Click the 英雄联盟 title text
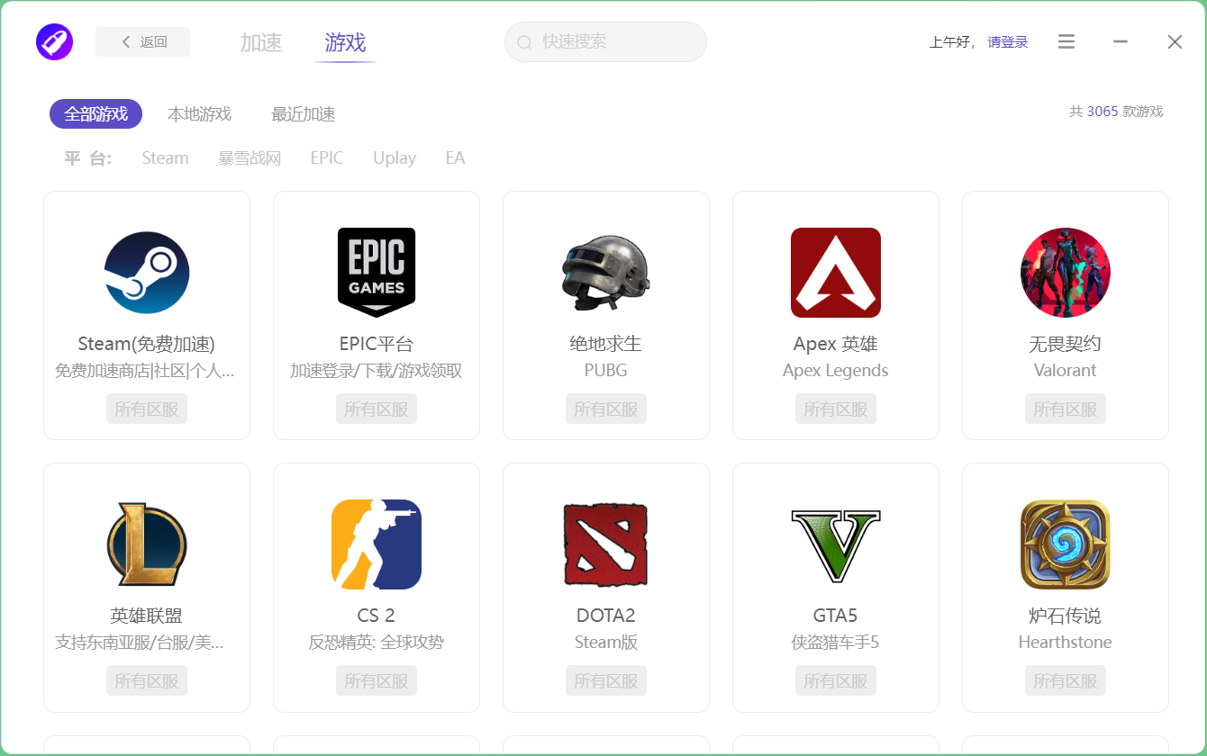Screen dimensions: 1207x756 click(x=147, y=616)
